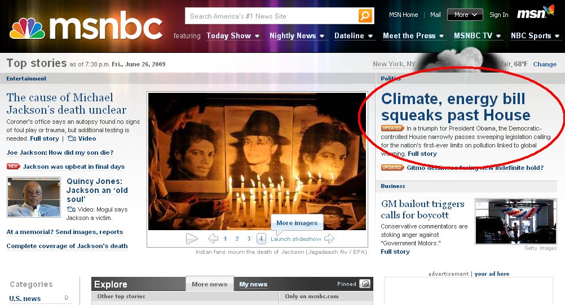This screenshot has height=305, width=565.
Task: Click the orange search magnifier button
Action: coord(365,16)
